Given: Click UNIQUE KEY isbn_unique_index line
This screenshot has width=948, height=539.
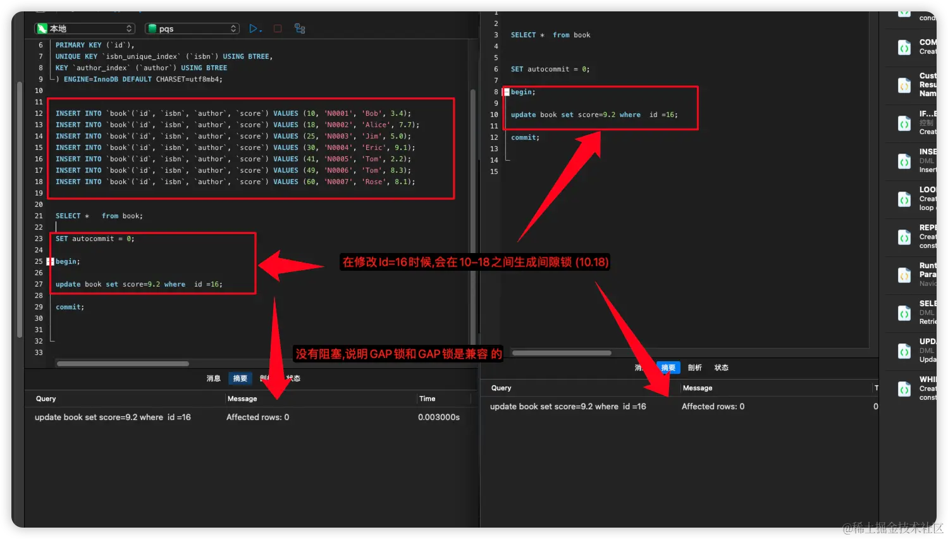Looking at the screenshot, I should 164,56.
